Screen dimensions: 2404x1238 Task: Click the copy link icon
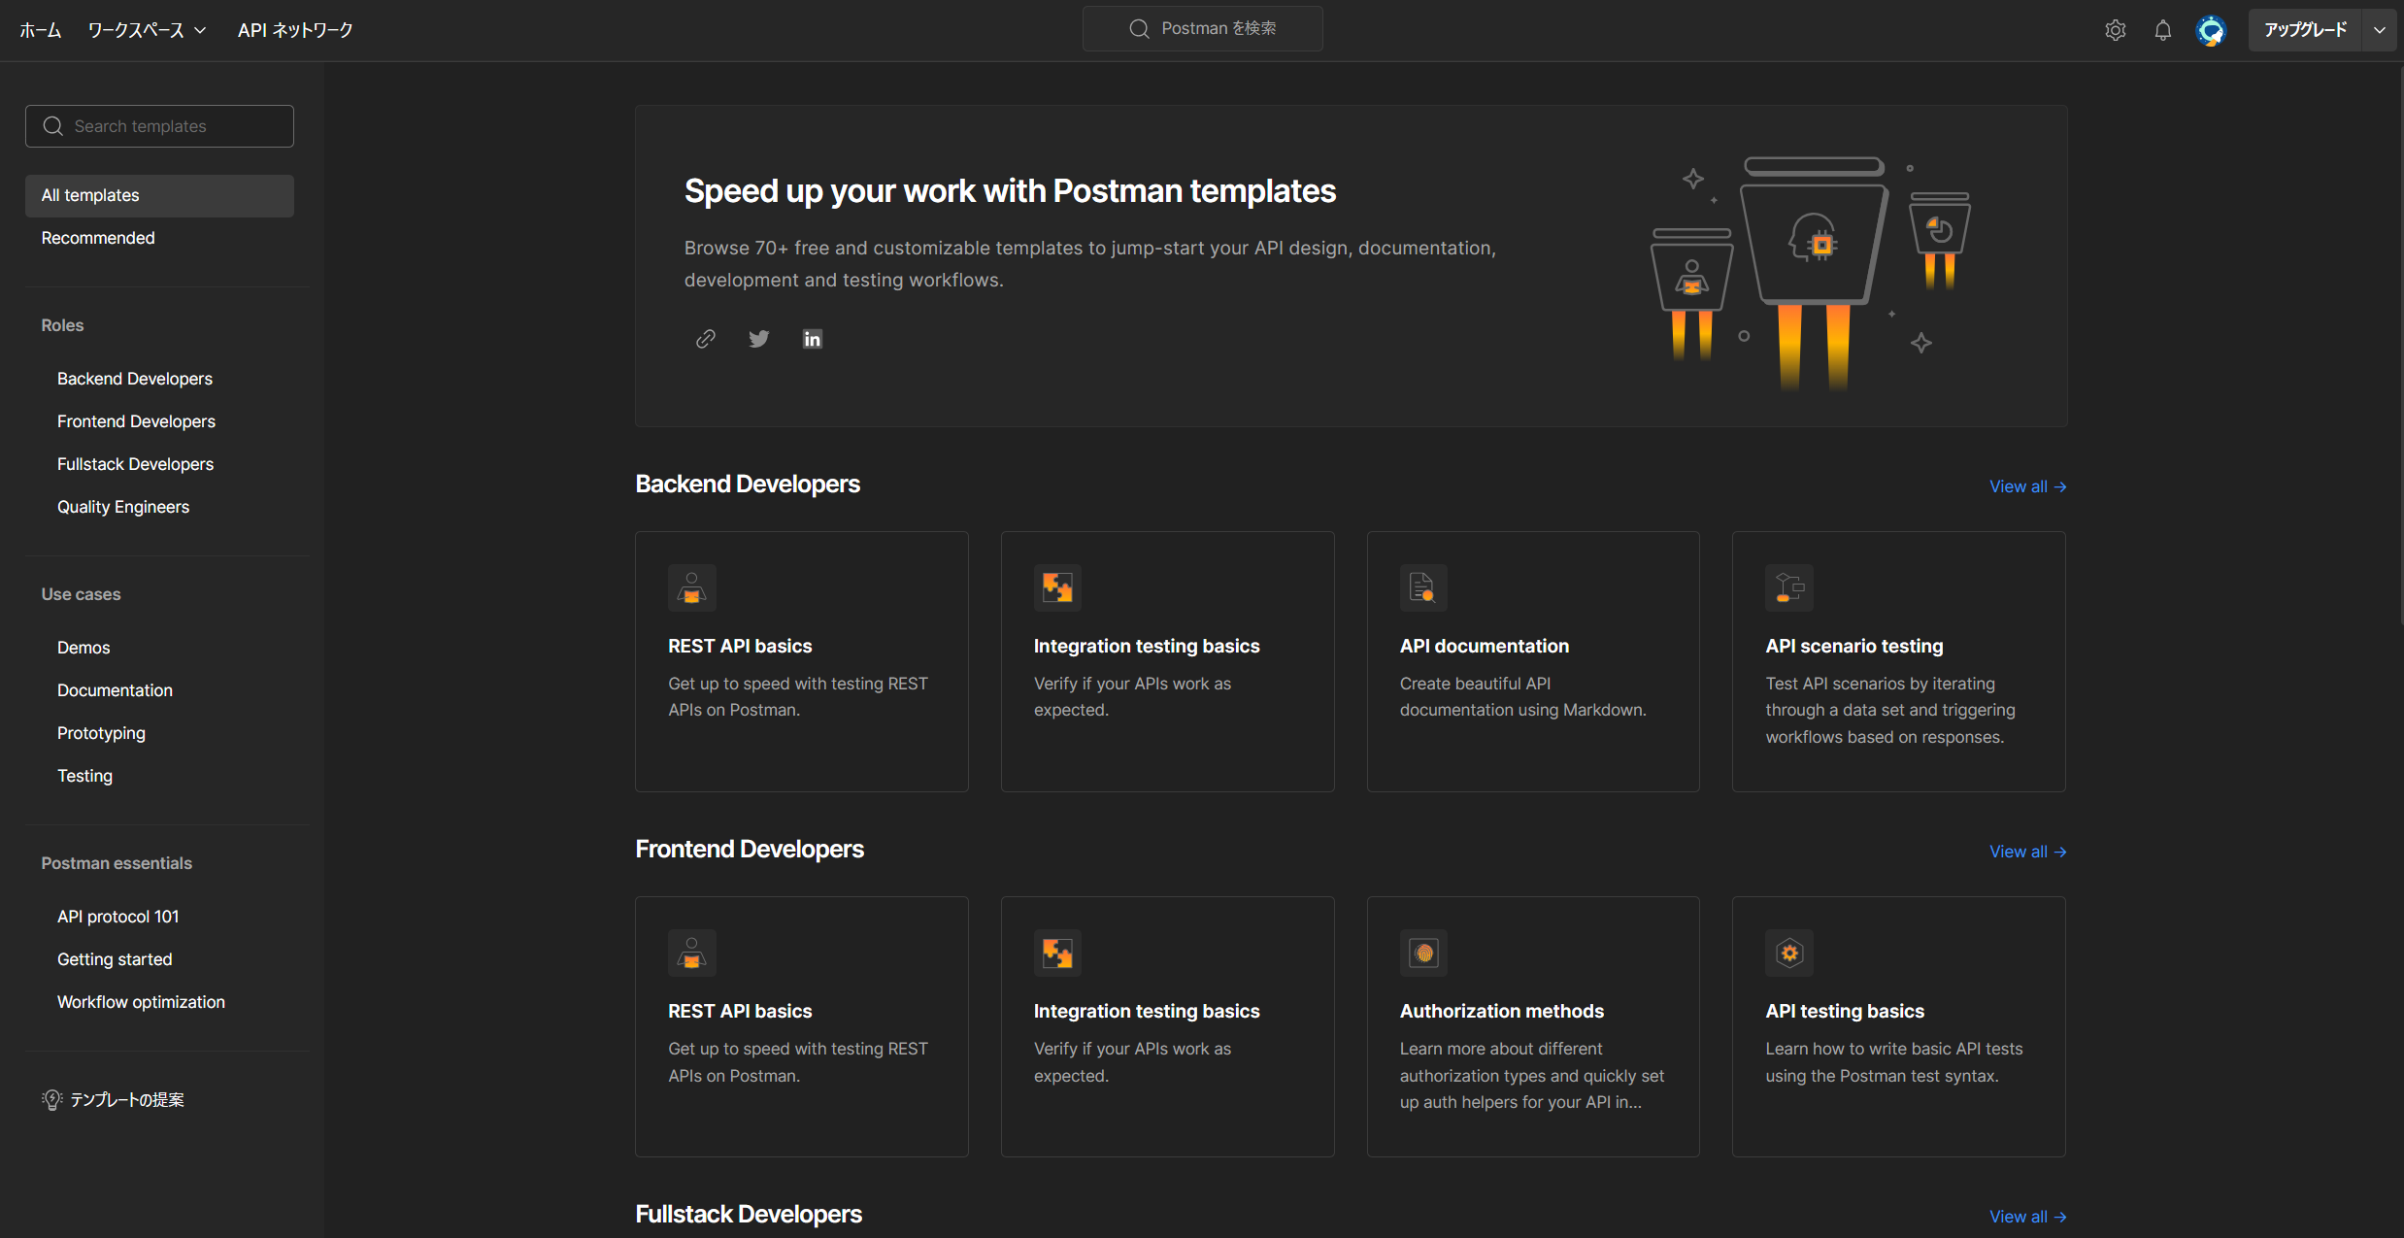pyautogui.click(x=706, y=339)
